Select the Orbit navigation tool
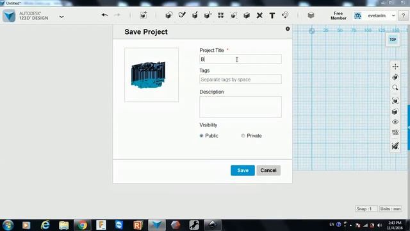 [x=395, y=77]
